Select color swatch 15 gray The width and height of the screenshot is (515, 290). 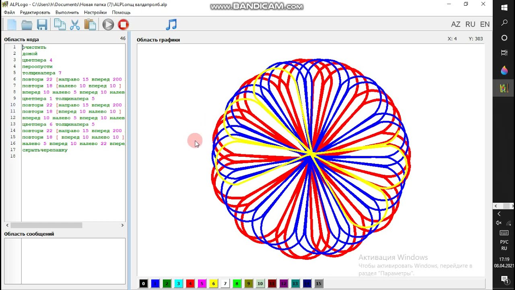(x=319, y=284)
